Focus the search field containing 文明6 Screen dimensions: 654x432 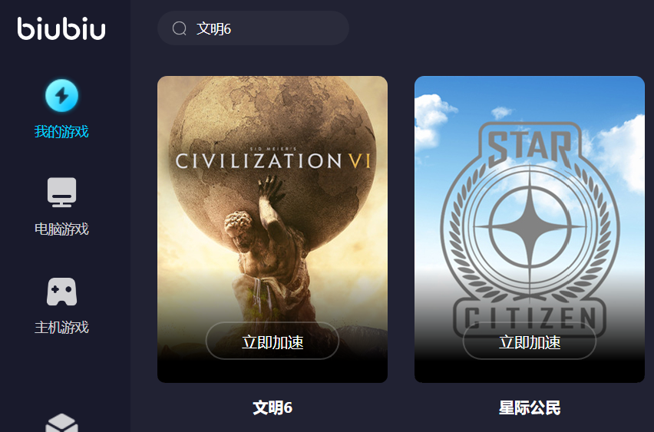pos(253,28)
